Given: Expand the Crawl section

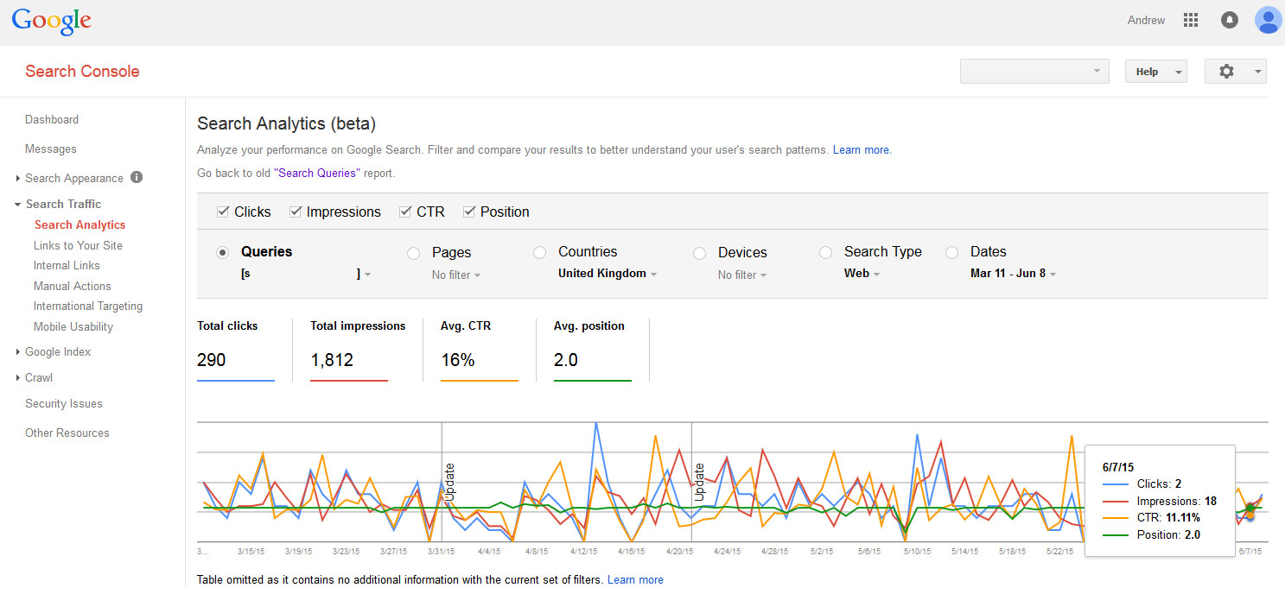Looking at the screenshot, I should tap(18, 378).
